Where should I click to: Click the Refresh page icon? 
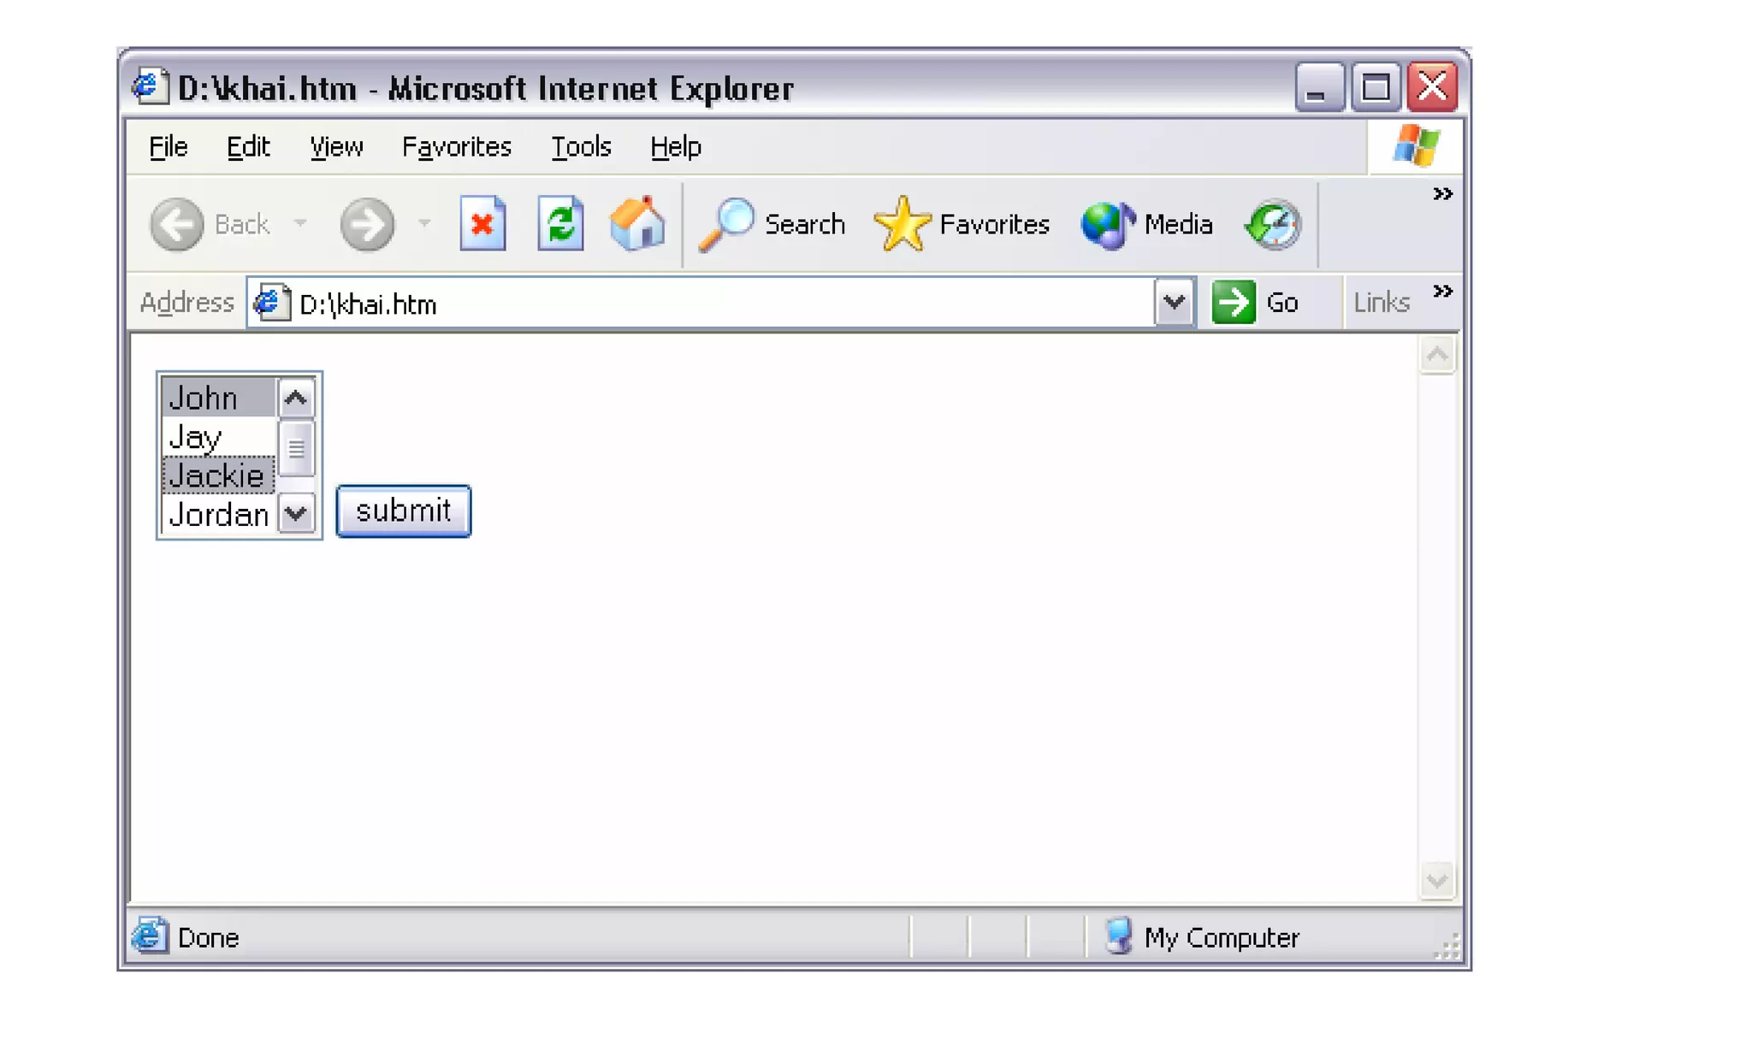[560, 224]
